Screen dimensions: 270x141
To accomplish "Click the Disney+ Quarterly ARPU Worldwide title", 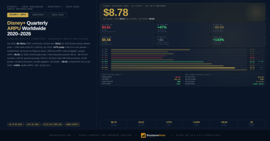I will [27, 28].
